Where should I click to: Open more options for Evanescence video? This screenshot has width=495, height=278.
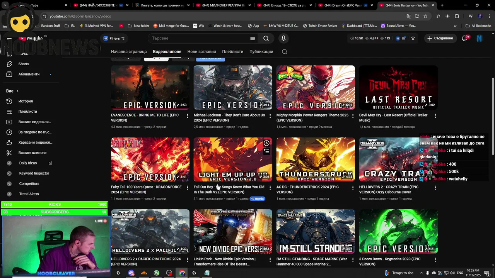[x=188, y=116]
